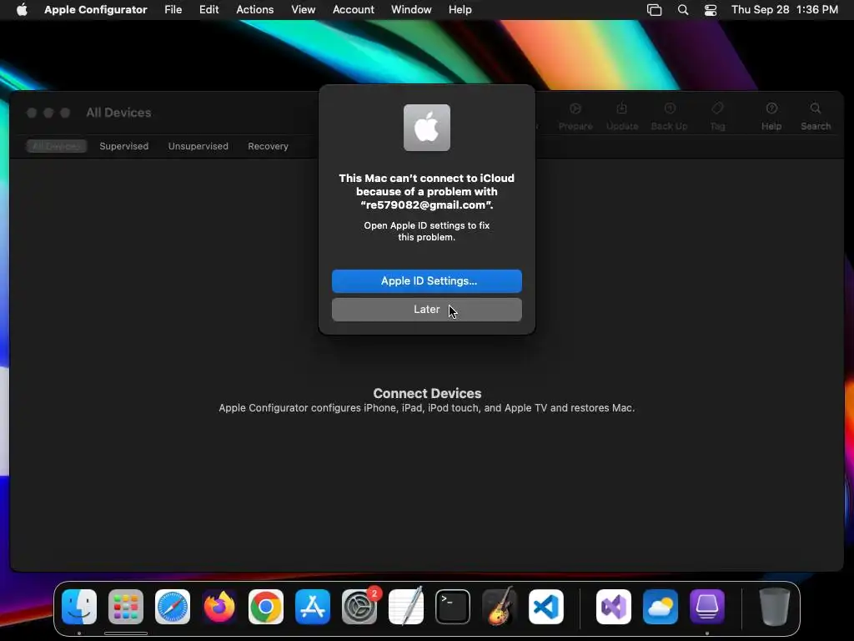Click the Prepare toolbar icon

tap(575, 116)
